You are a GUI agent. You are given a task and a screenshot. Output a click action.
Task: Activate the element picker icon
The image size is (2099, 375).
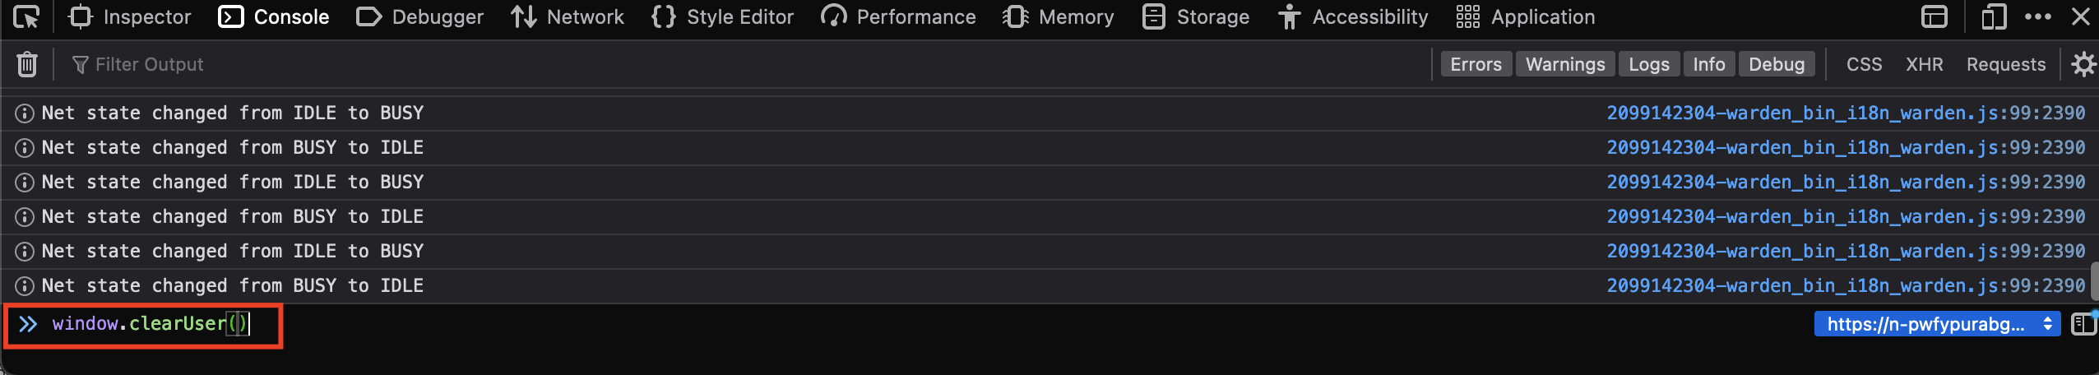pos(26,16)
